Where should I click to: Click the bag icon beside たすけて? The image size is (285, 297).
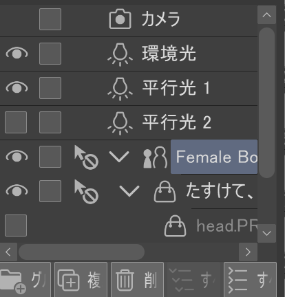165,192
